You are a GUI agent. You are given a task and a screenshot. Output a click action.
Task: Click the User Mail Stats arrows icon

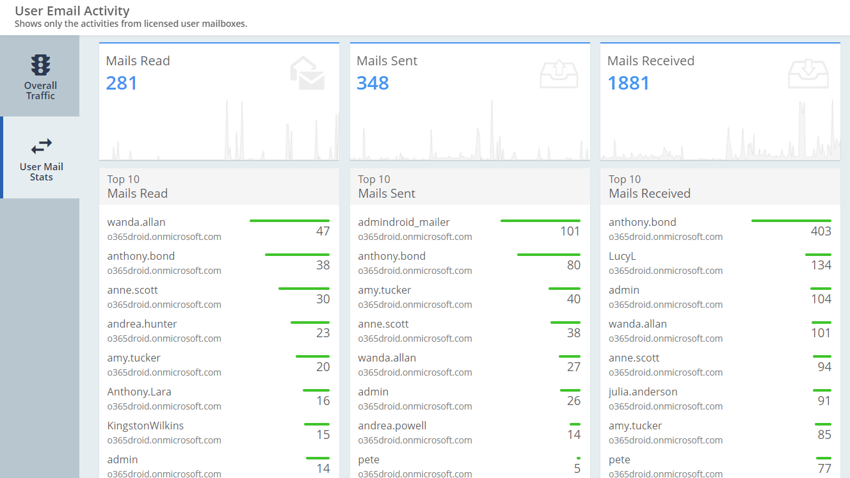pos(41,146)
